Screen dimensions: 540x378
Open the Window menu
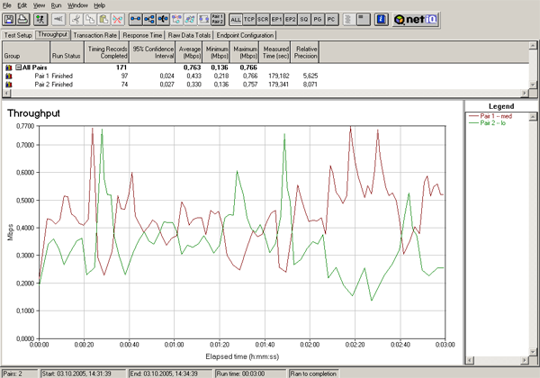pyautogui.click(x=78, y=4)
